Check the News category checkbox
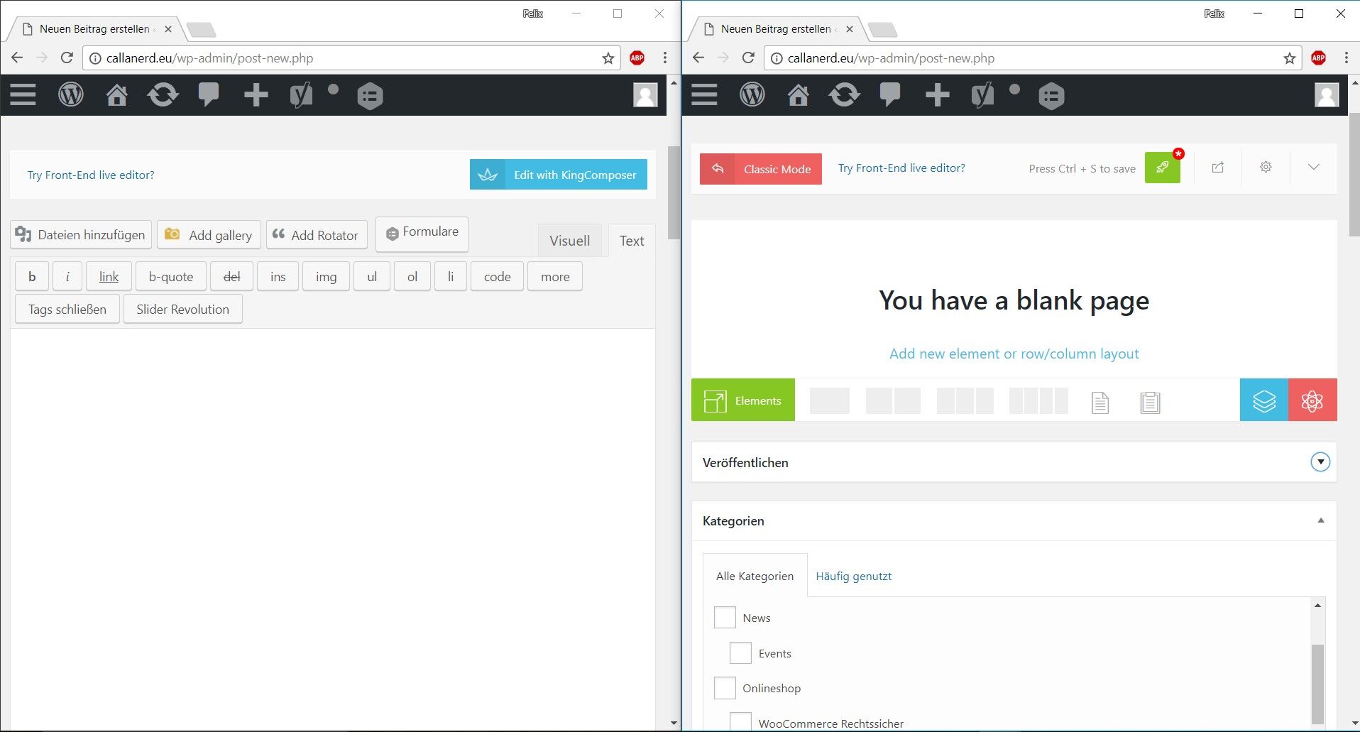This screenshot has height=732, width=1360. (x=725, y=617)
